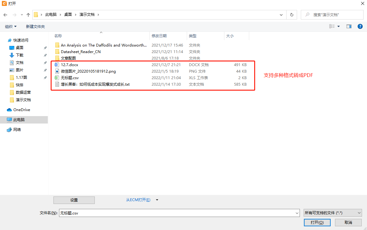Select the 微信图片 PNG file
Viewport: 367px width, 230px height.
click(x=88, y=71)
